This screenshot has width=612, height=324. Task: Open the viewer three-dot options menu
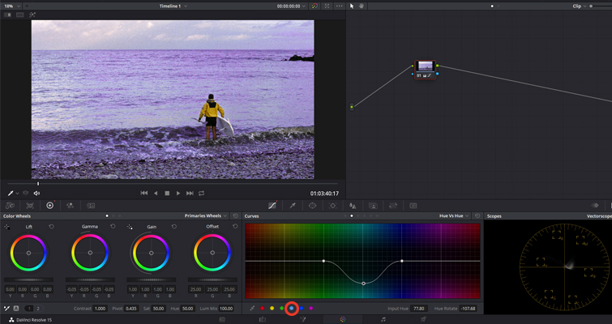339,6
